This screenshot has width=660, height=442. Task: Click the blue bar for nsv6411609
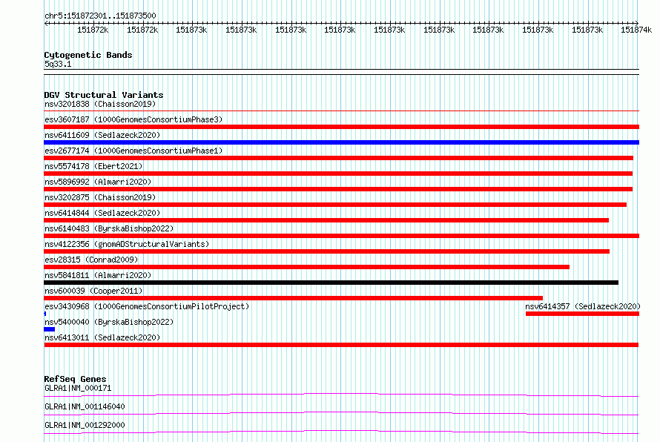pos(341,142)
